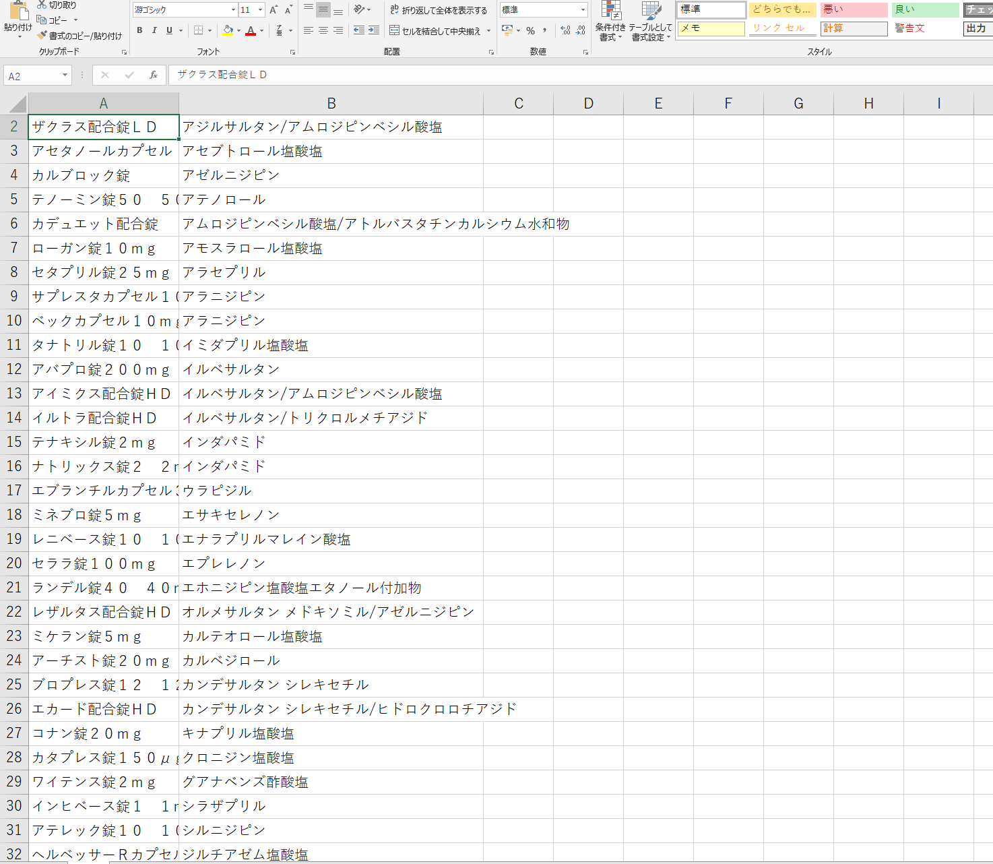The height and width of the screenshot is (864, 993).
Task: Apply the 計算 cell style
Action: pyautogui.click(x=854, y=28)
